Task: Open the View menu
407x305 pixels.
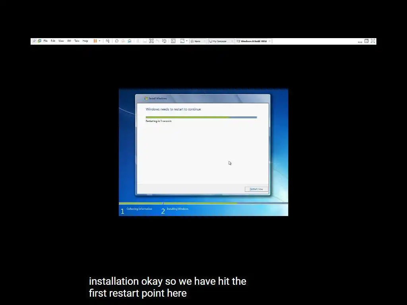Action: point(61,41)
